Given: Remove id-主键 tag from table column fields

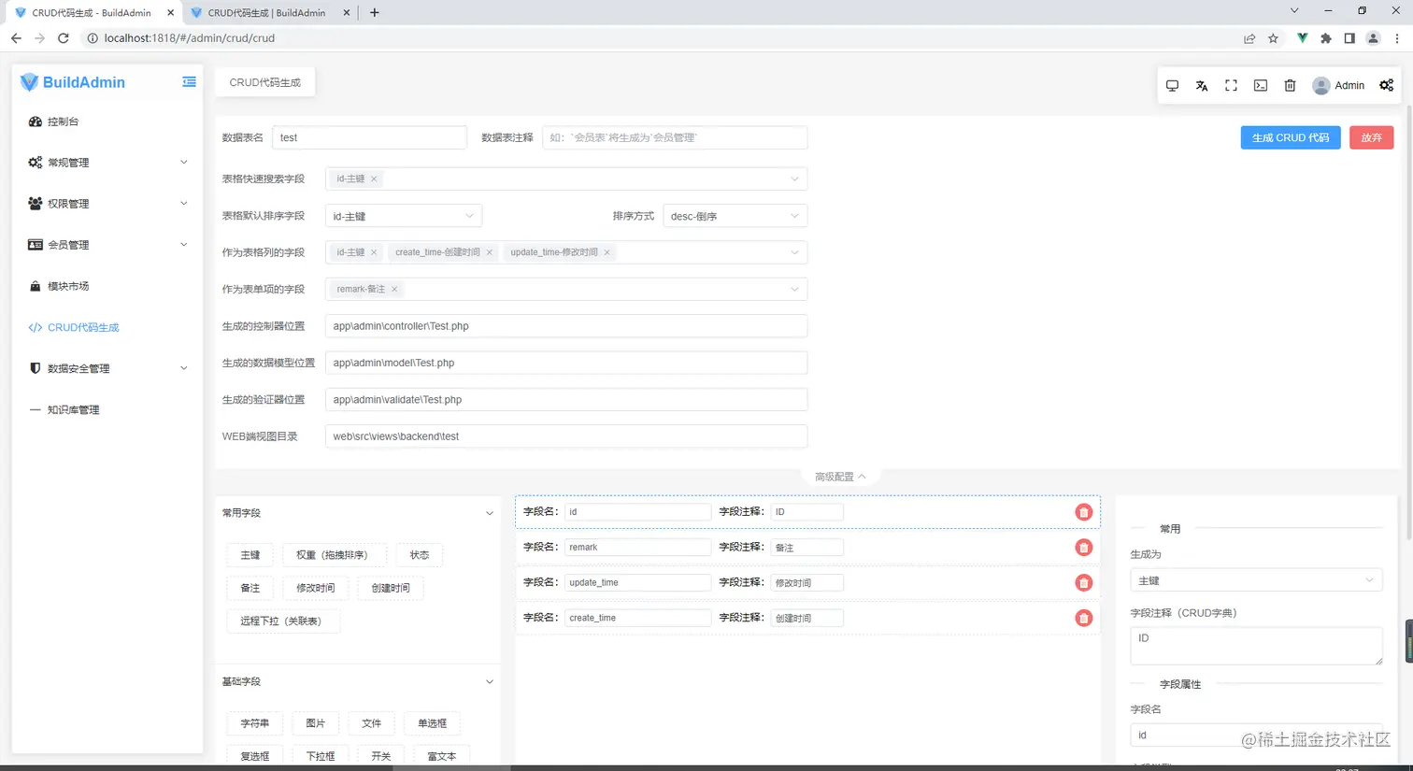Looking at the screenshot, I should [374, 252].
